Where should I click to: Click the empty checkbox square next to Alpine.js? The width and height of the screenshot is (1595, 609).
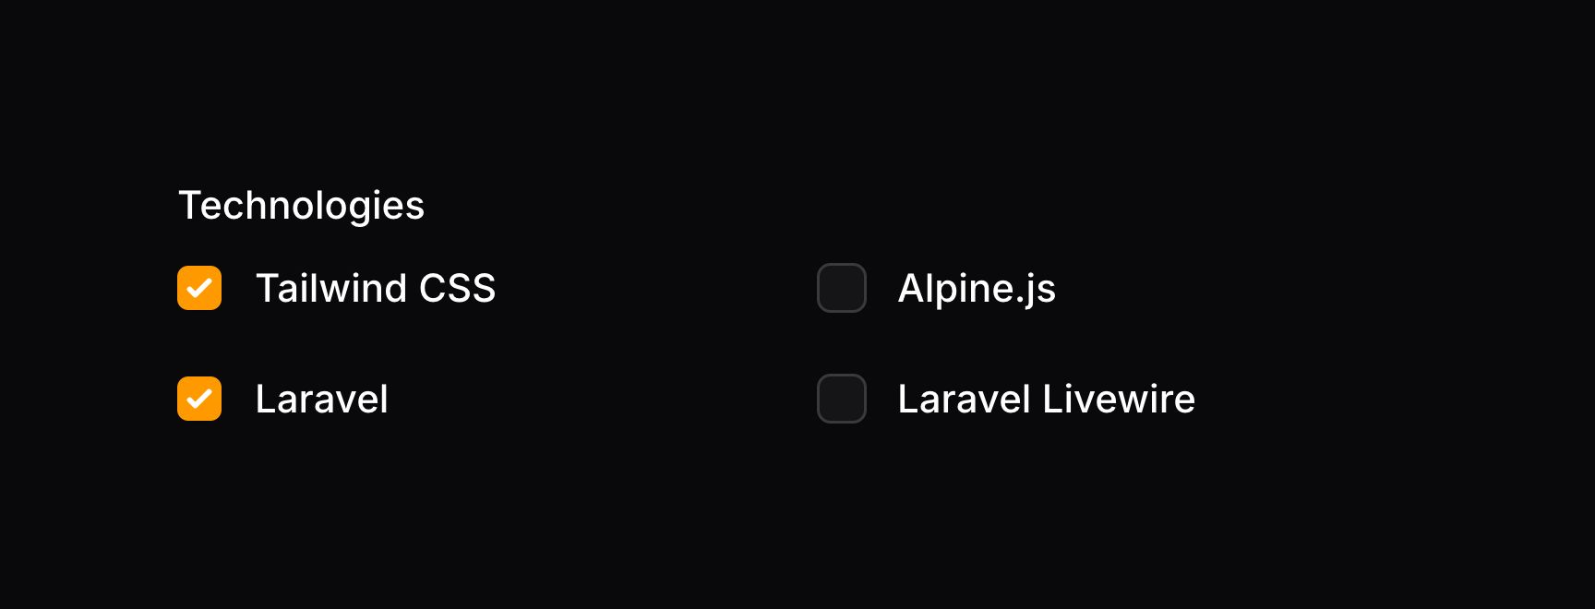841,288
